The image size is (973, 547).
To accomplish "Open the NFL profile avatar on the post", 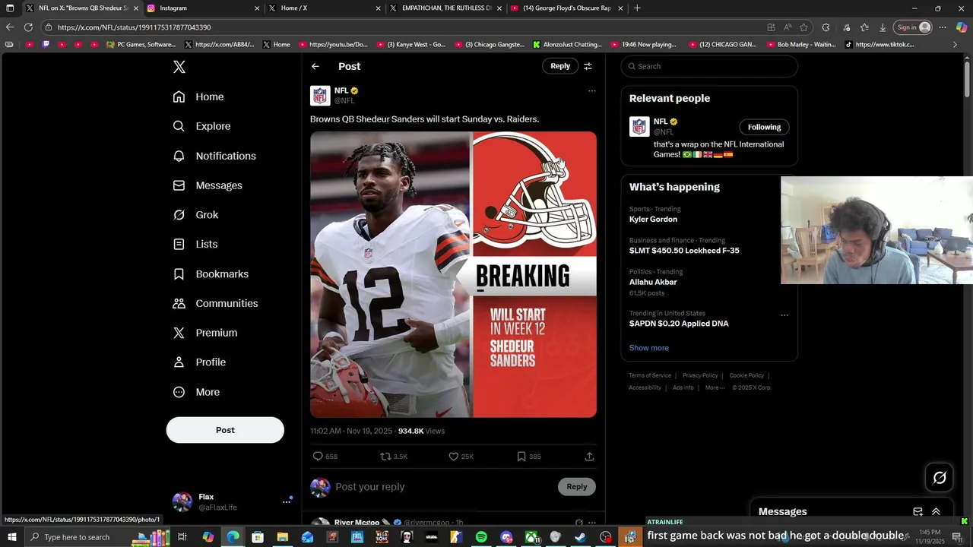I will coord(320,96).
